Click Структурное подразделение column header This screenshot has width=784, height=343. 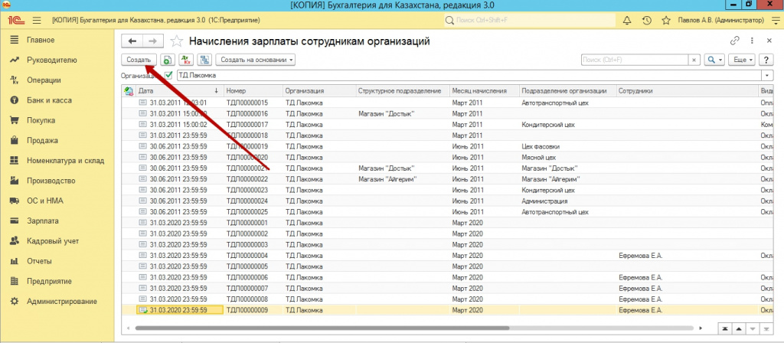[402, 91]
